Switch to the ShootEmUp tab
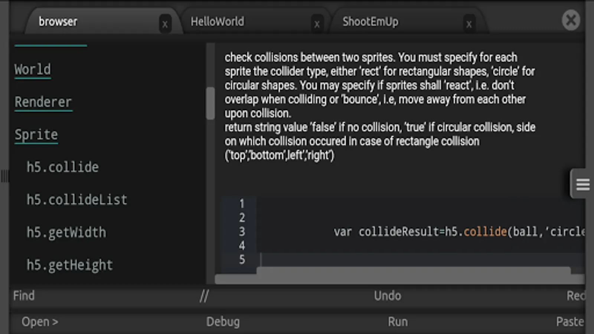 pos(370,22)
